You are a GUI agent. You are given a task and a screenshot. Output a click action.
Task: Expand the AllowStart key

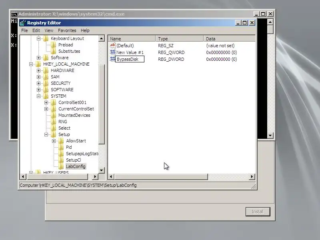tap(54, 141)
